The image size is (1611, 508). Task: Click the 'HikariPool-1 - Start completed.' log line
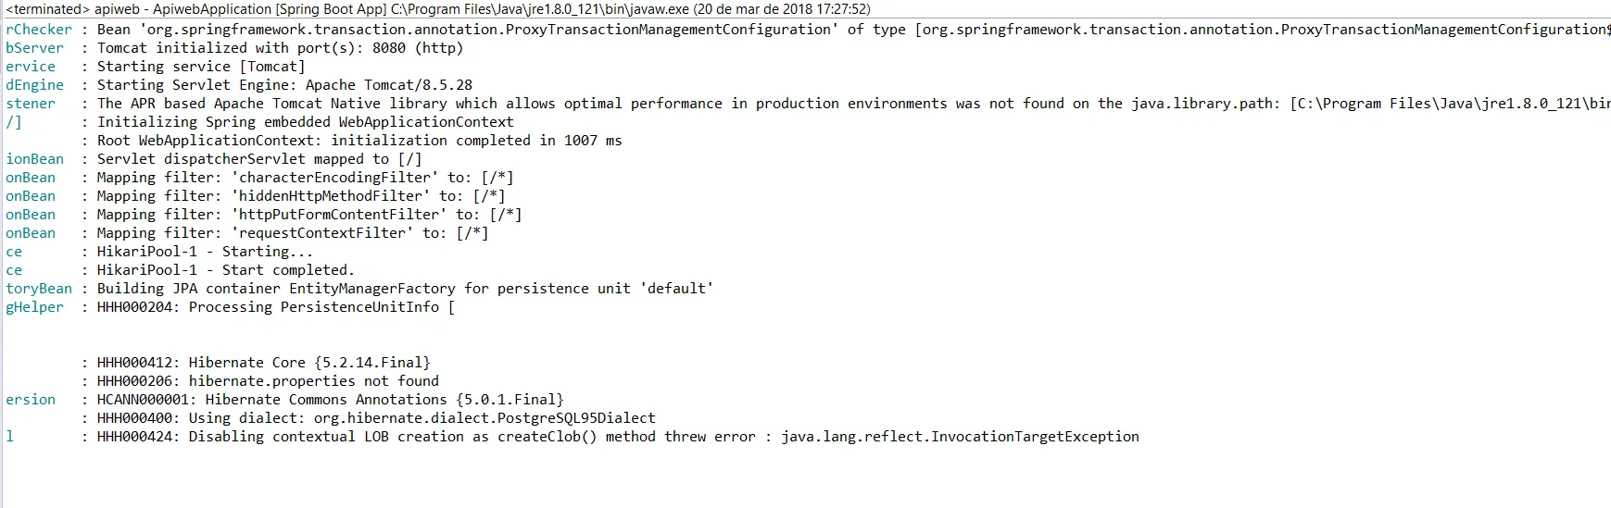click(x=226, y=270)
